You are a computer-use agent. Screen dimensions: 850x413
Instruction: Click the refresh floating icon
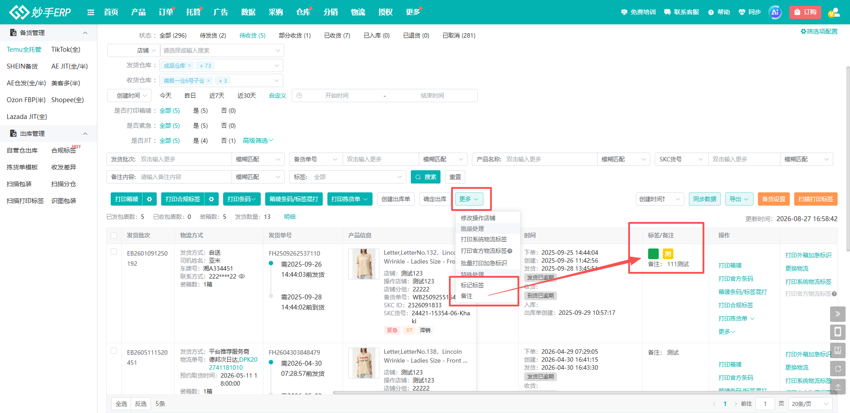838,368
